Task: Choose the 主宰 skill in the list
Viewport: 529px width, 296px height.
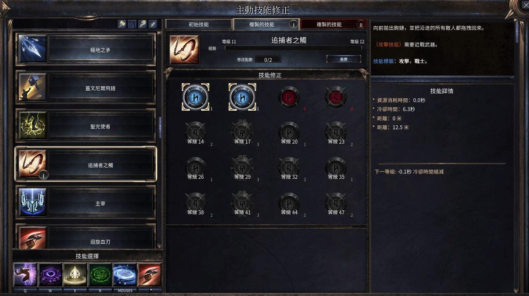Action: 86,203
